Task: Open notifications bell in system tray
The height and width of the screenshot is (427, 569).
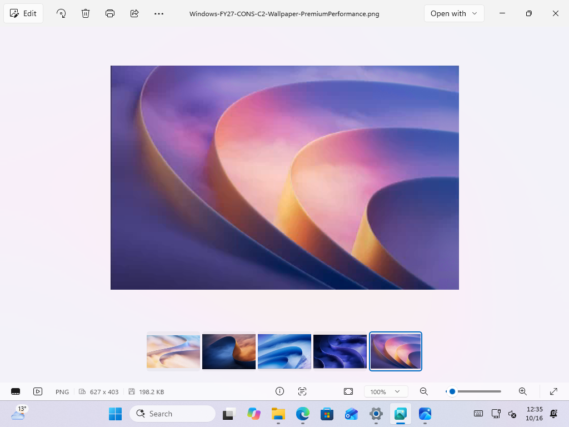Action: coord(554,414)
